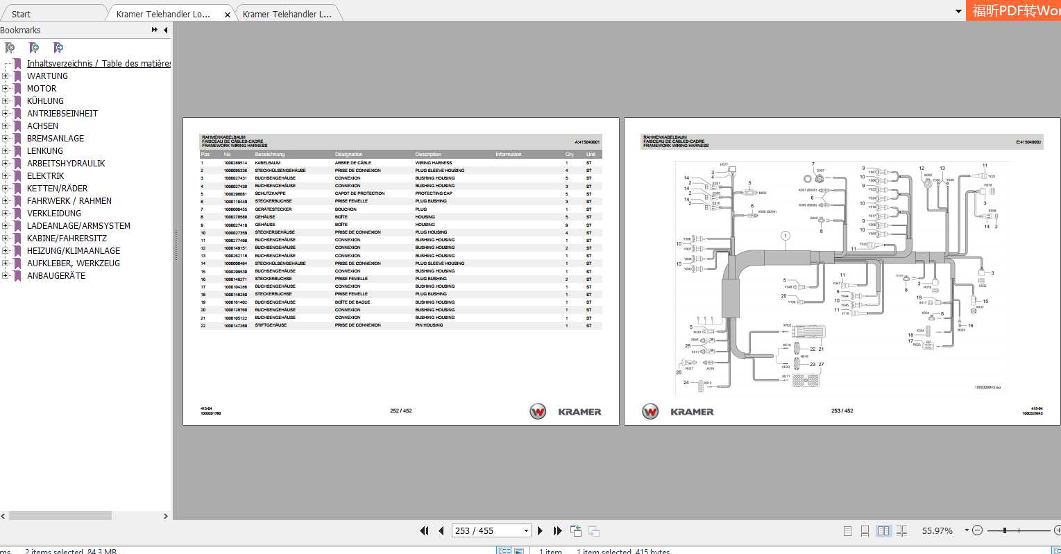1061x554 pixels.
Task: Click the delete bookmark icon
Action: (x=10, y=48)
